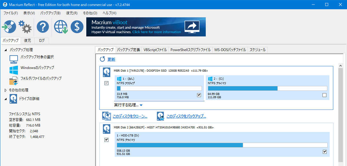Click the フォルダ/ファイルのバックアップ folder icon
This screenshot has width=347, height=166.
pyautogui.click(x=14, y=81)
